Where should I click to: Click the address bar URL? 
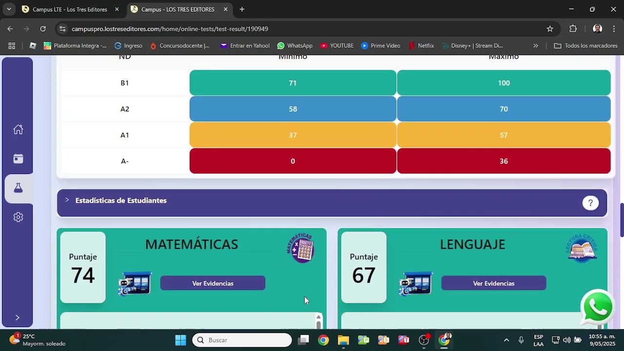170,29
